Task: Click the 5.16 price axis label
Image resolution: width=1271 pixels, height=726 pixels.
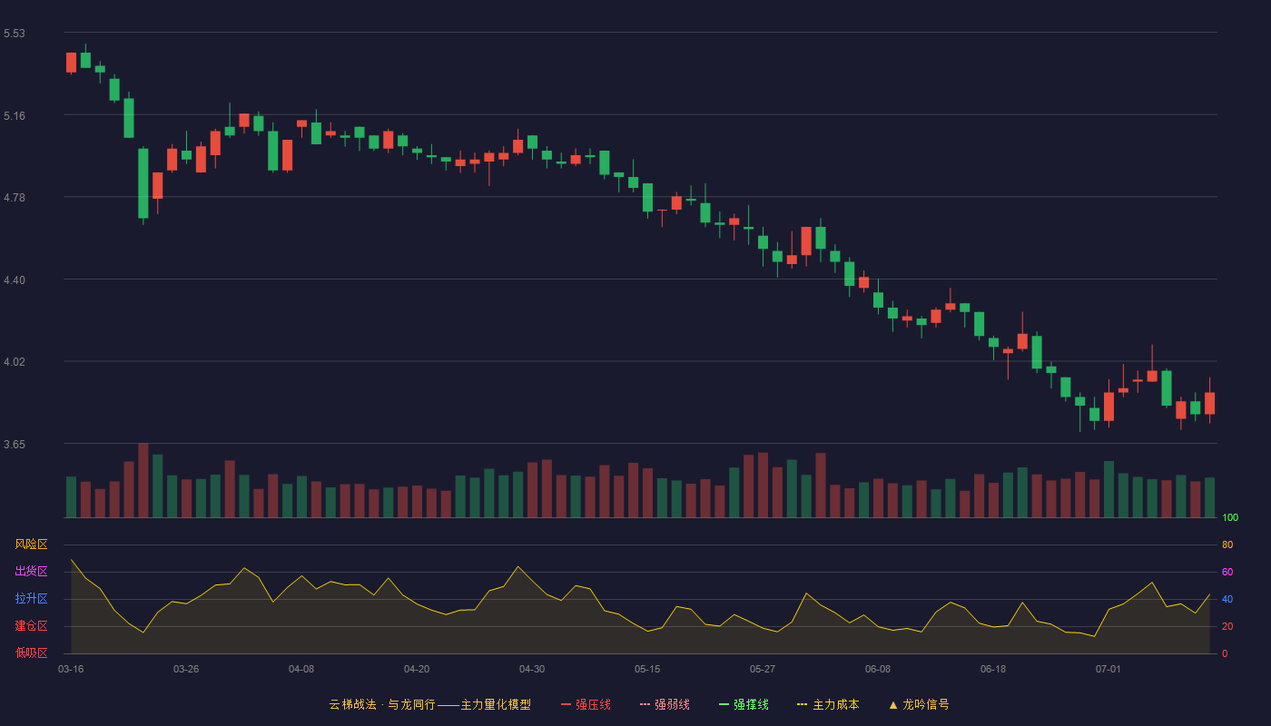Action: pyautogui.click(x=15, y=116)
